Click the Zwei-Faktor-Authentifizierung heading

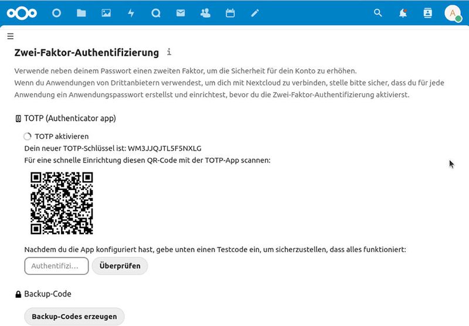(x=87, y=52)
